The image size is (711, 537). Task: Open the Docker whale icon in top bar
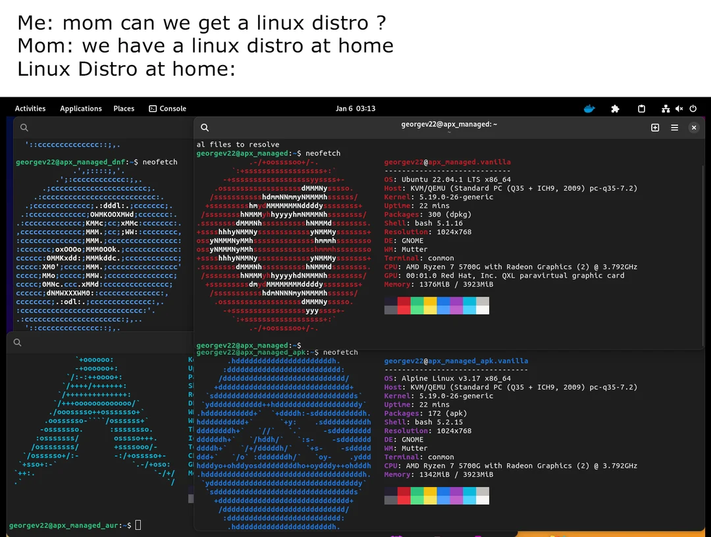589,108
